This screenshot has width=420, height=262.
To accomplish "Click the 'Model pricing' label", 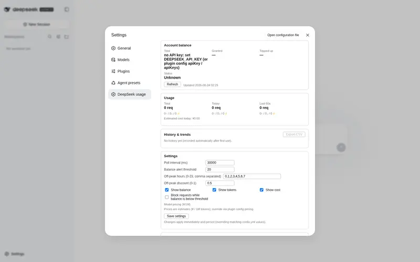I will click(x=177, y=204).
